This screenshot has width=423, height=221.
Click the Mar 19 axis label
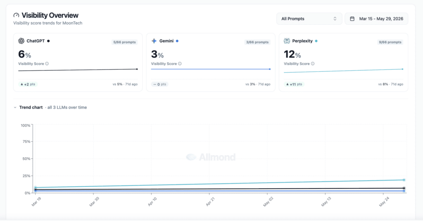pyautogui.click(x=36, y=202)
